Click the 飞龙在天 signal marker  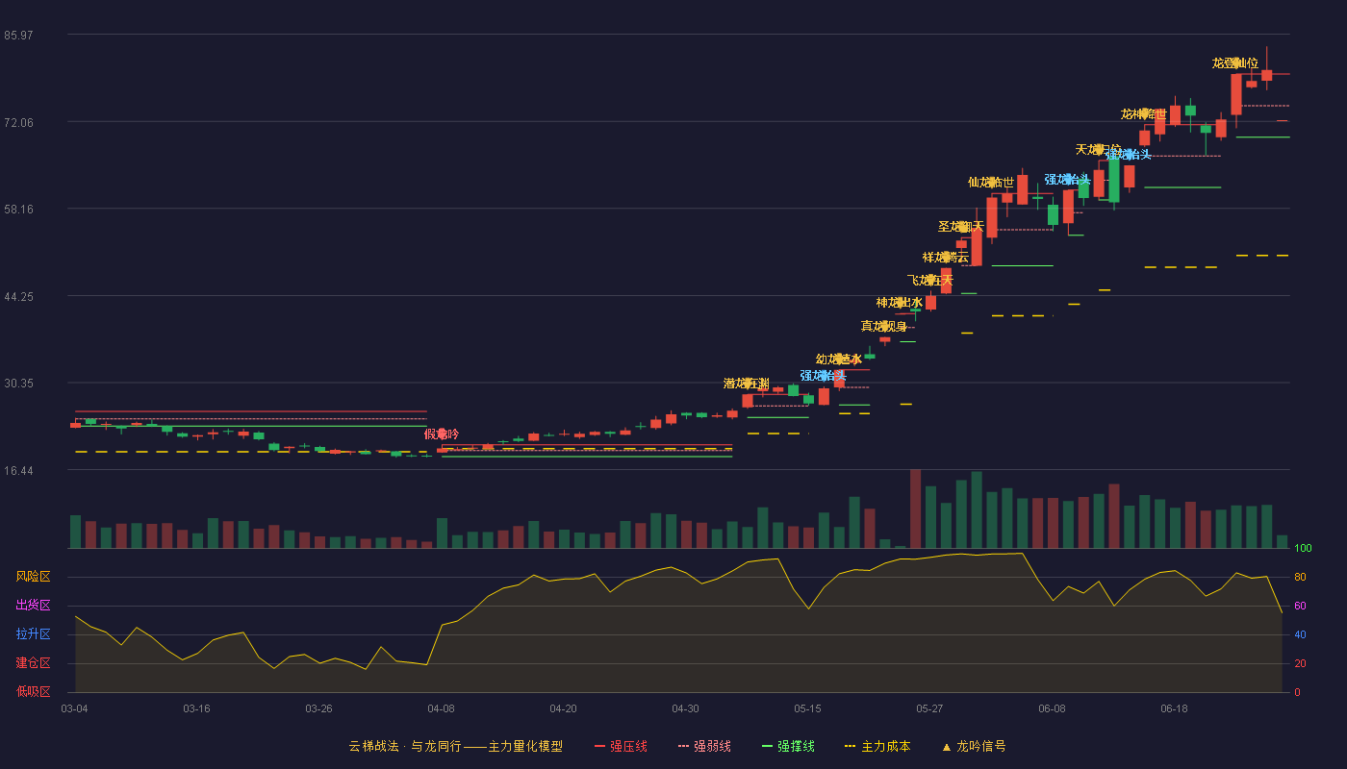point(930,281)
